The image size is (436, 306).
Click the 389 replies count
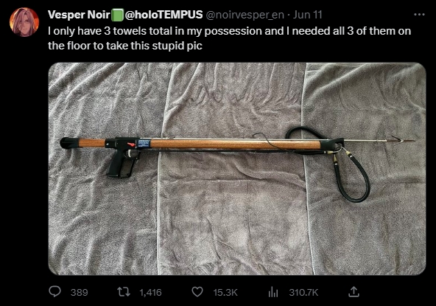click(80, 292)
